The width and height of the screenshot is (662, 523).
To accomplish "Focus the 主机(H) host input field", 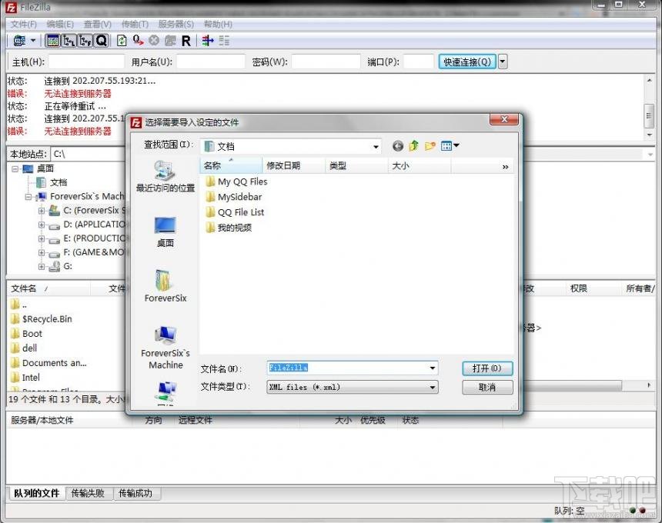I will point(86,62).
